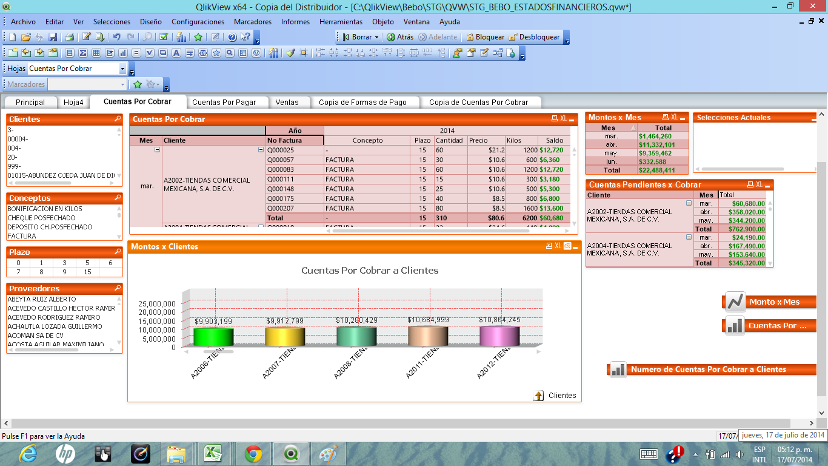Open the Copia de Formas de Pago tab
The image size is (828, 466).
[363, 103]
